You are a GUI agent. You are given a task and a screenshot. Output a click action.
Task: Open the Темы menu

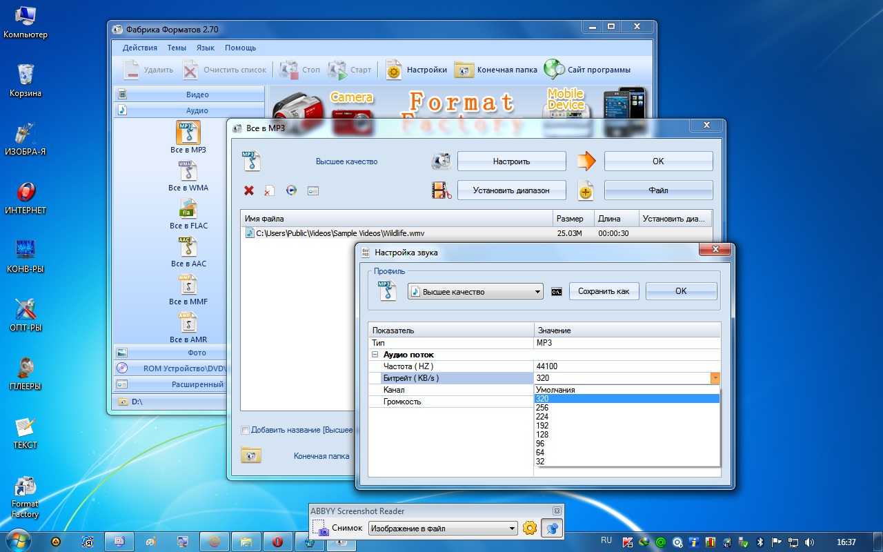tap(177, 48)
